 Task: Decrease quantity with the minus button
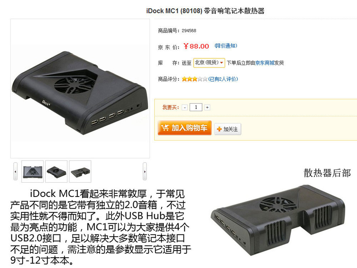point(185,107)
